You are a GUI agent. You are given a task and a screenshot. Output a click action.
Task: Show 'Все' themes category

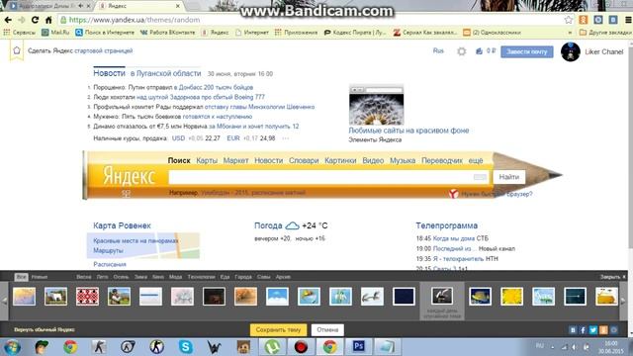pos(22,277)
